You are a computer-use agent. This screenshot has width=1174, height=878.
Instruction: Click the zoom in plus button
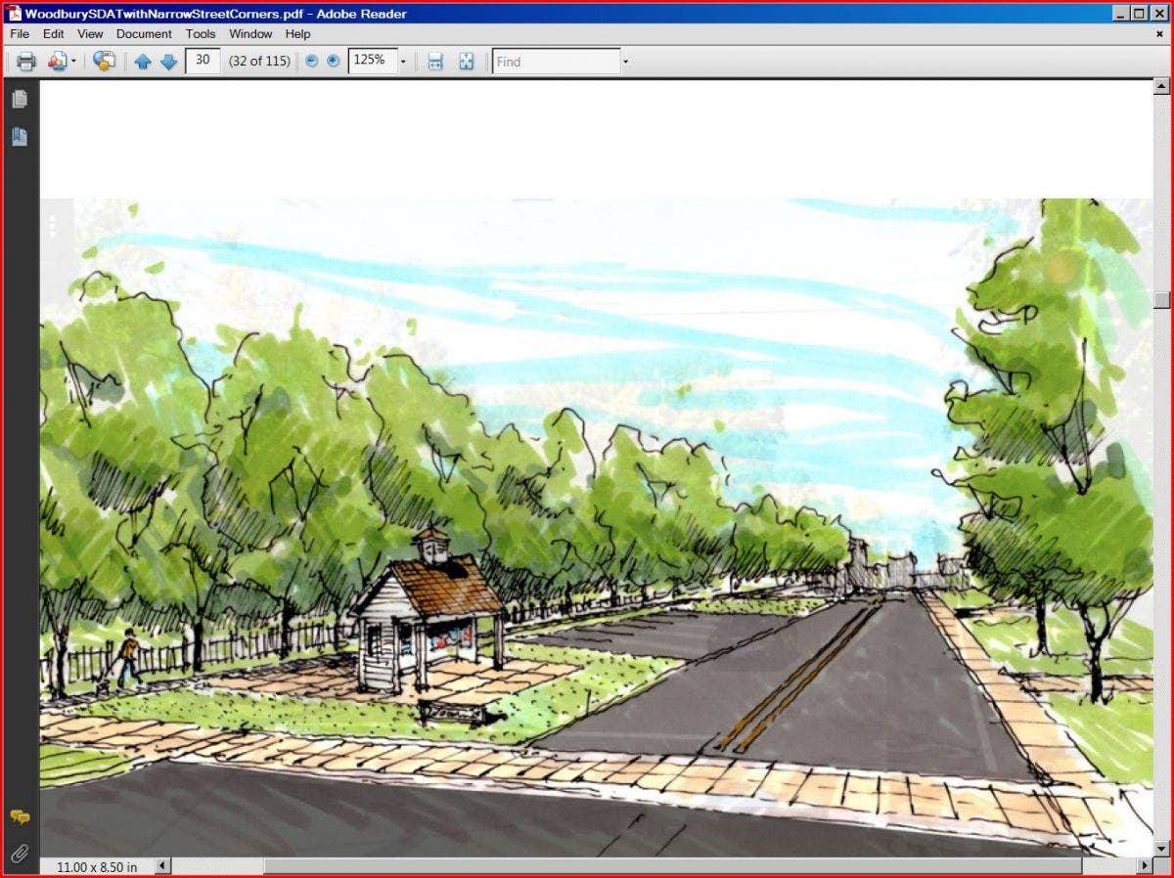click(332, 61)
